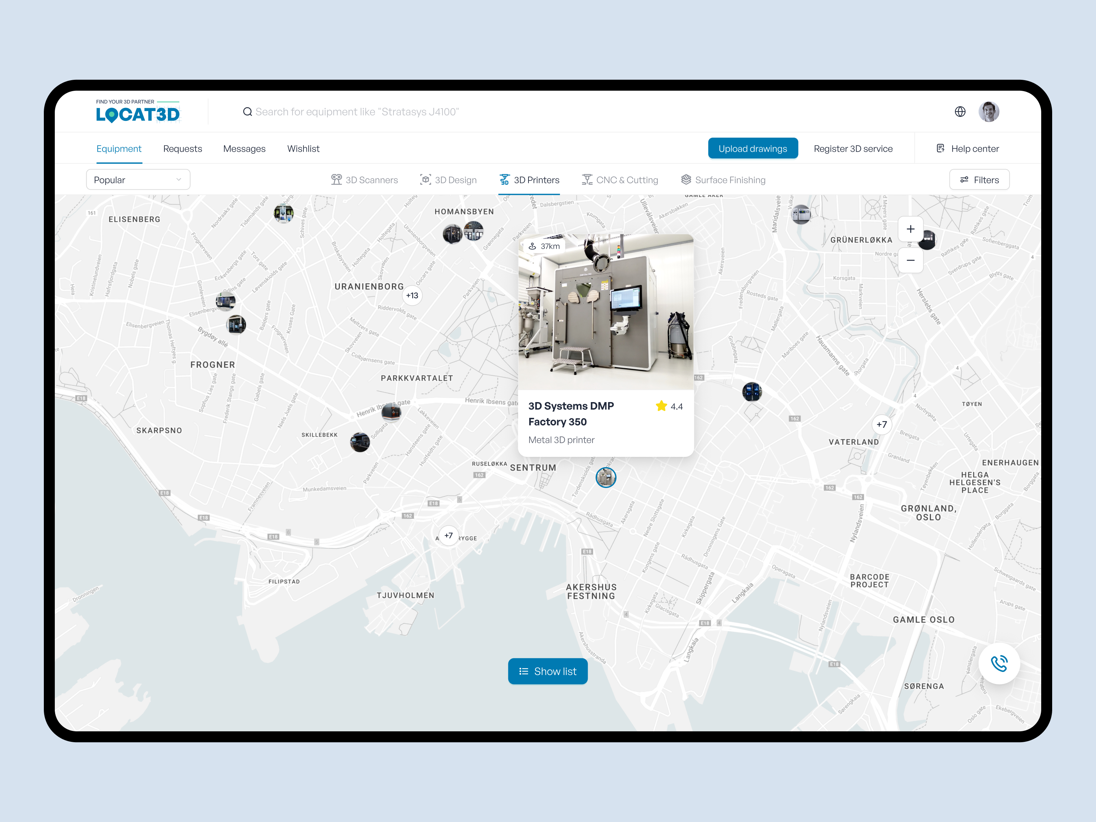
Task: Open the Help center link
Action: 967,149
